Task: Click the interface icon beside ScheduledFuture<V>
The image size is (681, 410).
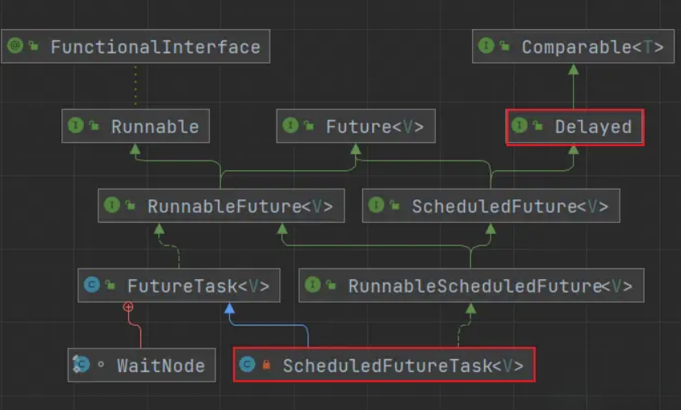Action: click(x=376, y=206)
